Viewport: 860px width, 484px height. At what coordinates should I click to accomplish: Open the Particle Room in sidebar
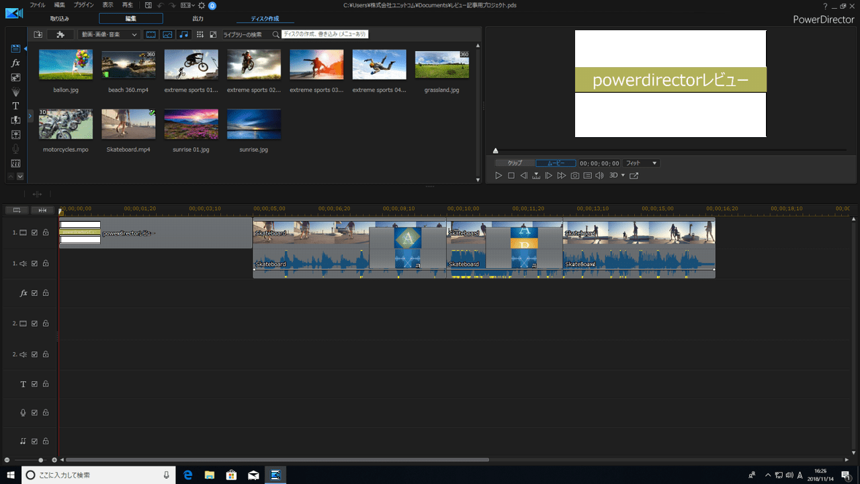pyautogui.click(x=15, y=91)
